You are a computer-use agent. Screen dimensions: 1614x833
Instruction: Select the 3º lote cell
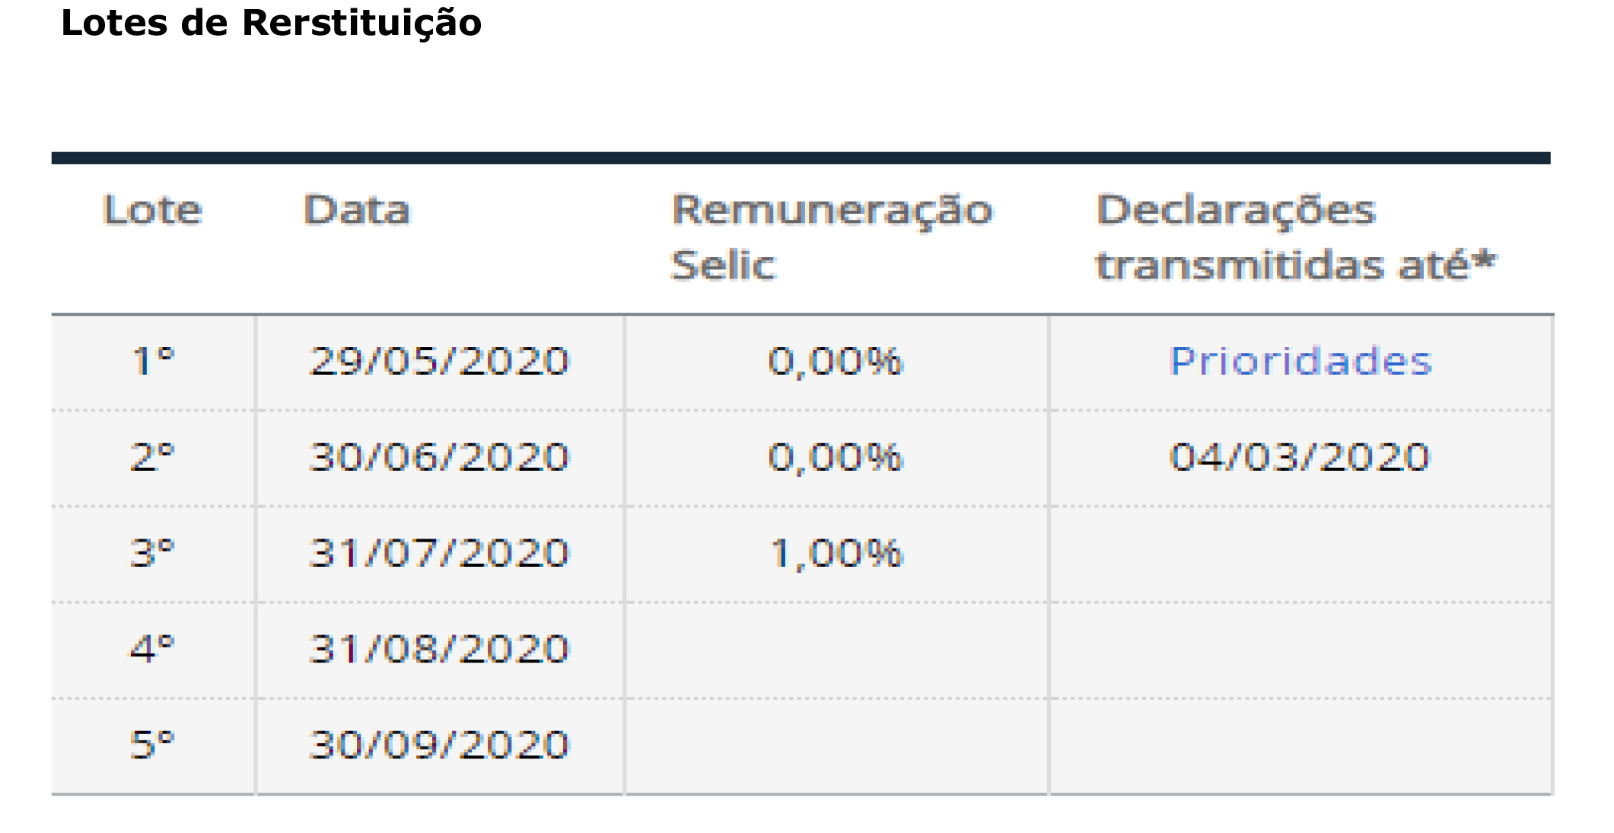[153, 553]
